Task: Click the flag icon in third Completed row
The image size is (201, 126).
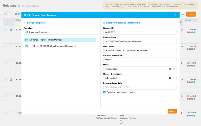Action: (x=182, y=64)
